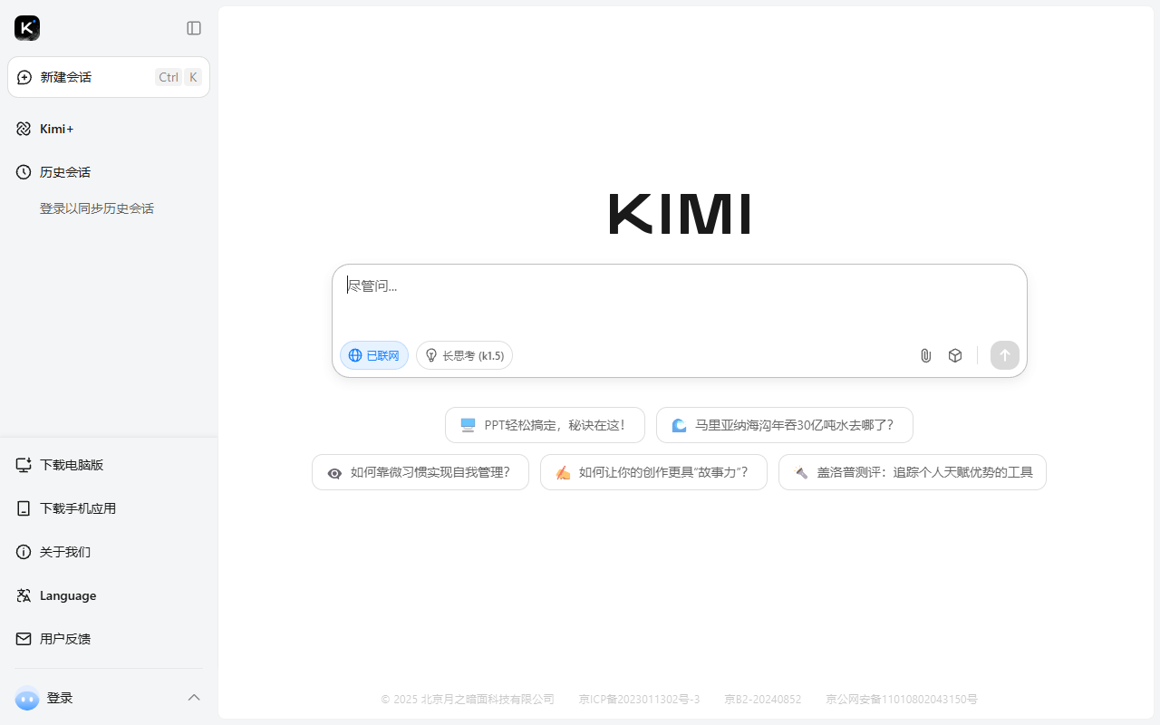
Task: Attach a file using paperclip icon
Action: coord(926,355)
